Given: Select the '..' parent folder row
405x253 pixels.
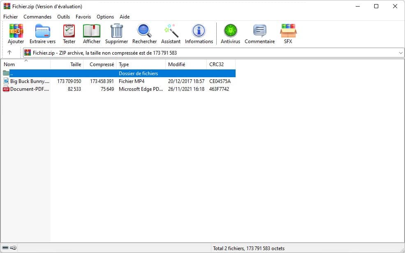Looking at the screenshot, I should (118, 73).
